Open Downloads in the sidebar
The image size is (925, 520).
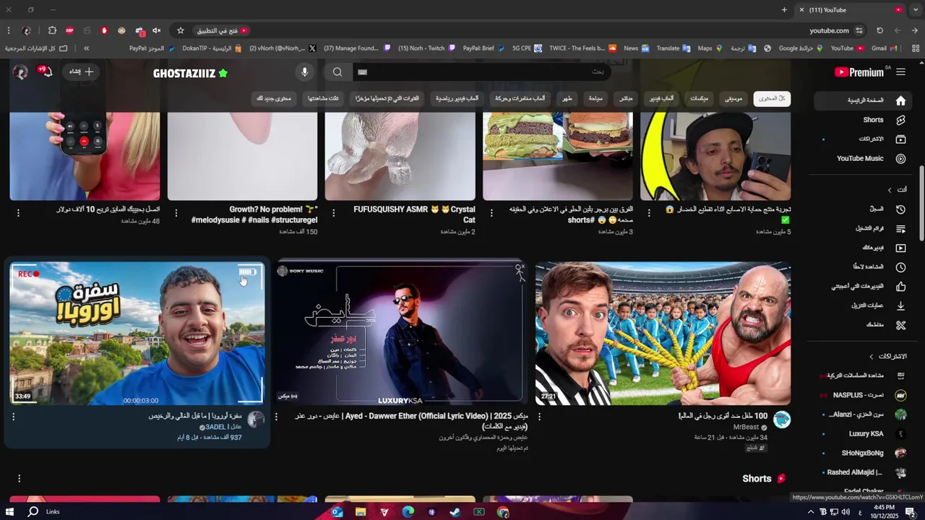(x=861, y=305)
